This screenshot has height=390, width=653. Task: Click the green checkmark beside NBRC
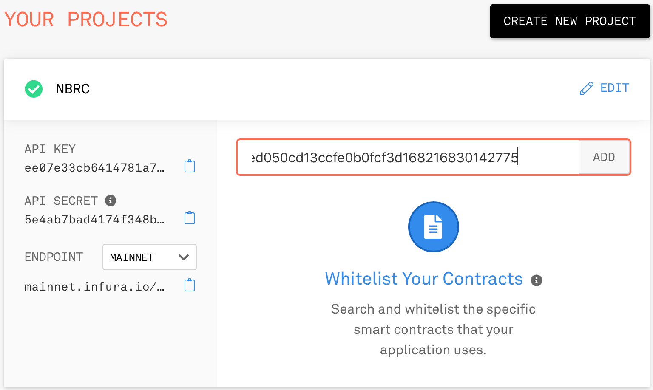coord(34,89)
